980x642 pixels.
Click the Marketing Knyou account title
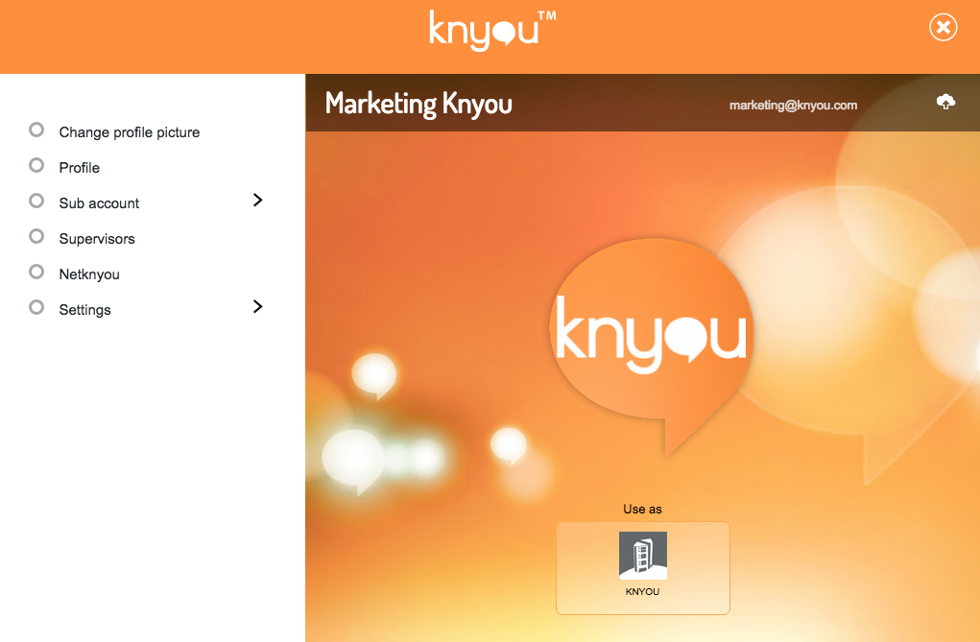point(418,104)
